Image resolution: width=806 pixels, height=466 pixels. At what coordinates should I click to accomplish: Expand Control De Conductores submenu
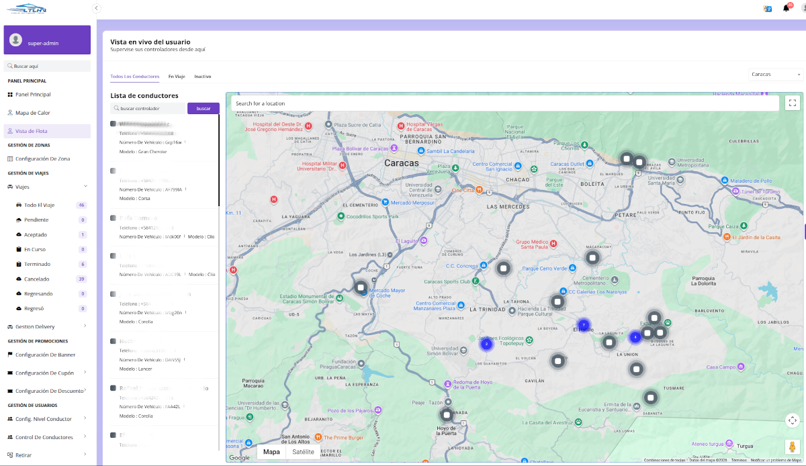pos(47,437)
